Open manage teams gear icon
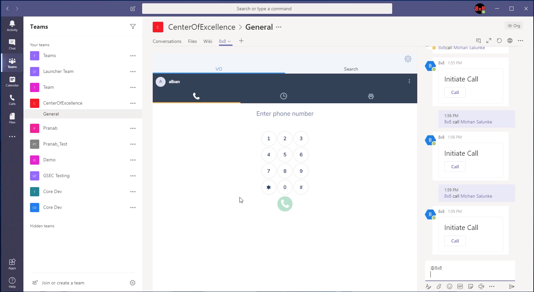 click(x=133, y=283)
